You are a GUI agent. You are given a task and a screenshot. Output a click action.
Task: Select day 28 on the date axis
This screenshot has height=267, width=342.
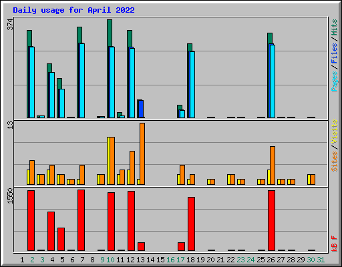pos(291,260)
